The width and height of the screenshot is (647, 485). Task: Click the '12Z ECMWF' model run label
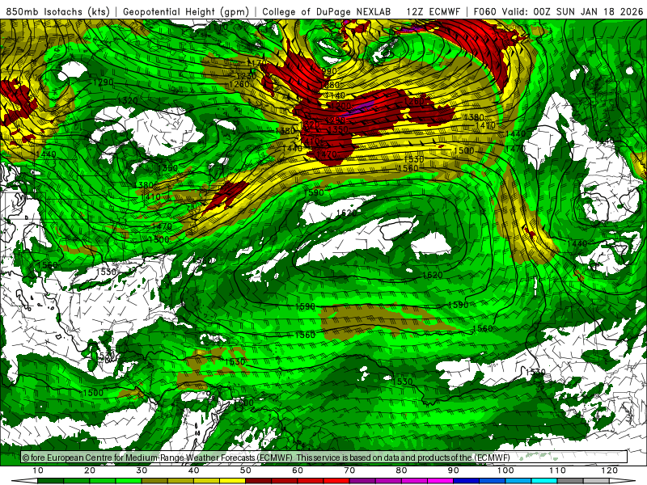[433, 12]
